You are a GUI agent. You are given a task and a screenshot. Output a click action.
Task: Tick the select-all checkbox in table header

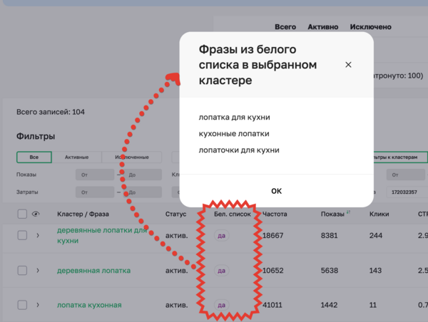pyautogui.click(x=22, y=214)
